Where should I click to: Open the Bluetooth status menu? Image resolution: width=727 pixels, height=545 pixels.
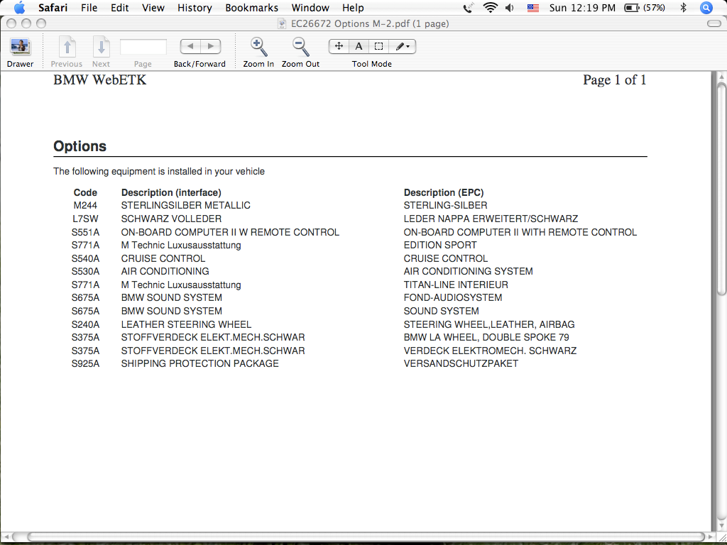683,8
